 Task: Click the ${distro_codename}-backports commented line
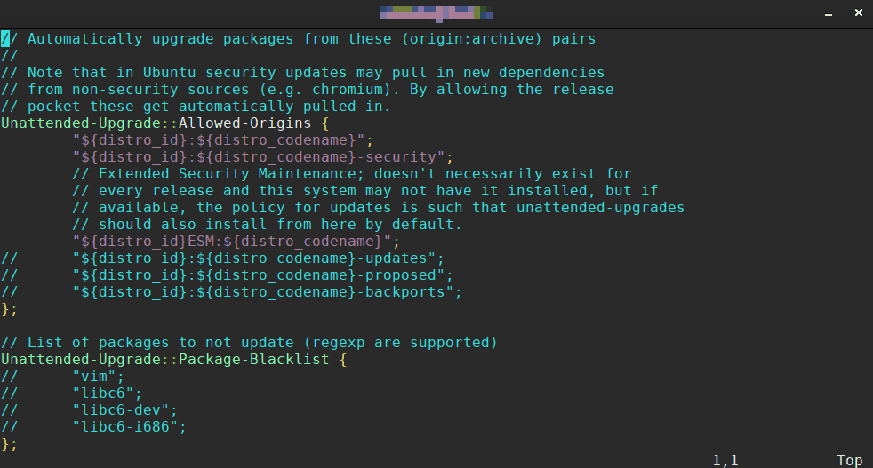(267, 292)
